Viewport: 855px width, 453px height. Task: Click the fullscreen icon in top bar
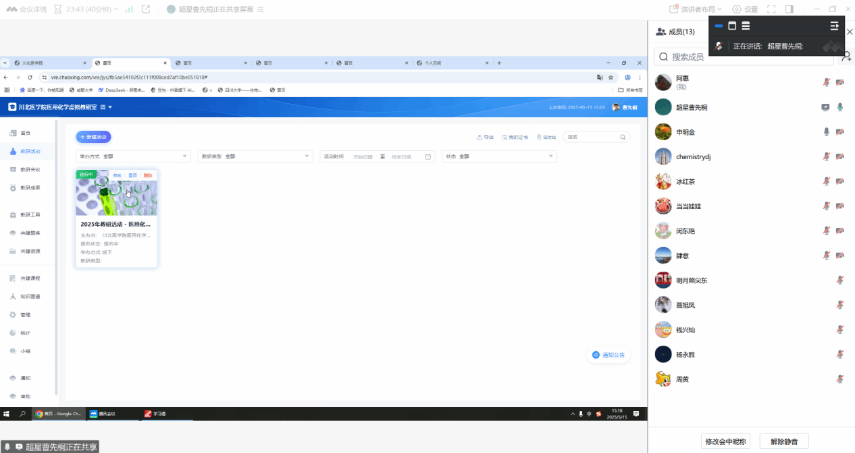pyautogui.click(x=771, y=9)
